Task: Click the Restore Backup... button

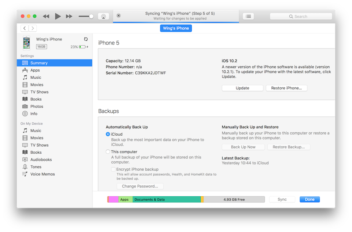Action: [289, 147]
